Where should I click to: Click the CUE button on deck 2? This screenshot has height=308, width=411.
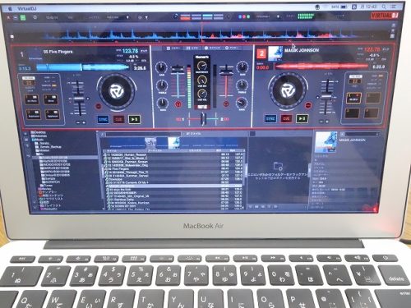286,118
